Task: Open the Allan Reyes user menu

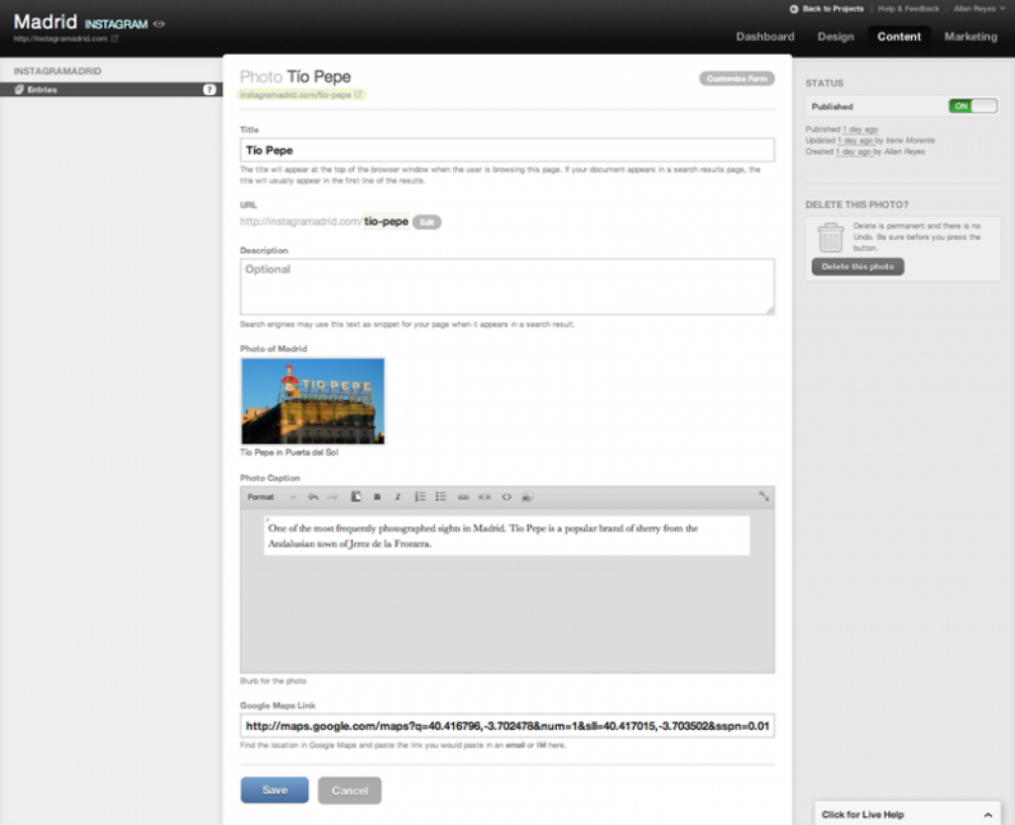Action: click(978, 9)
